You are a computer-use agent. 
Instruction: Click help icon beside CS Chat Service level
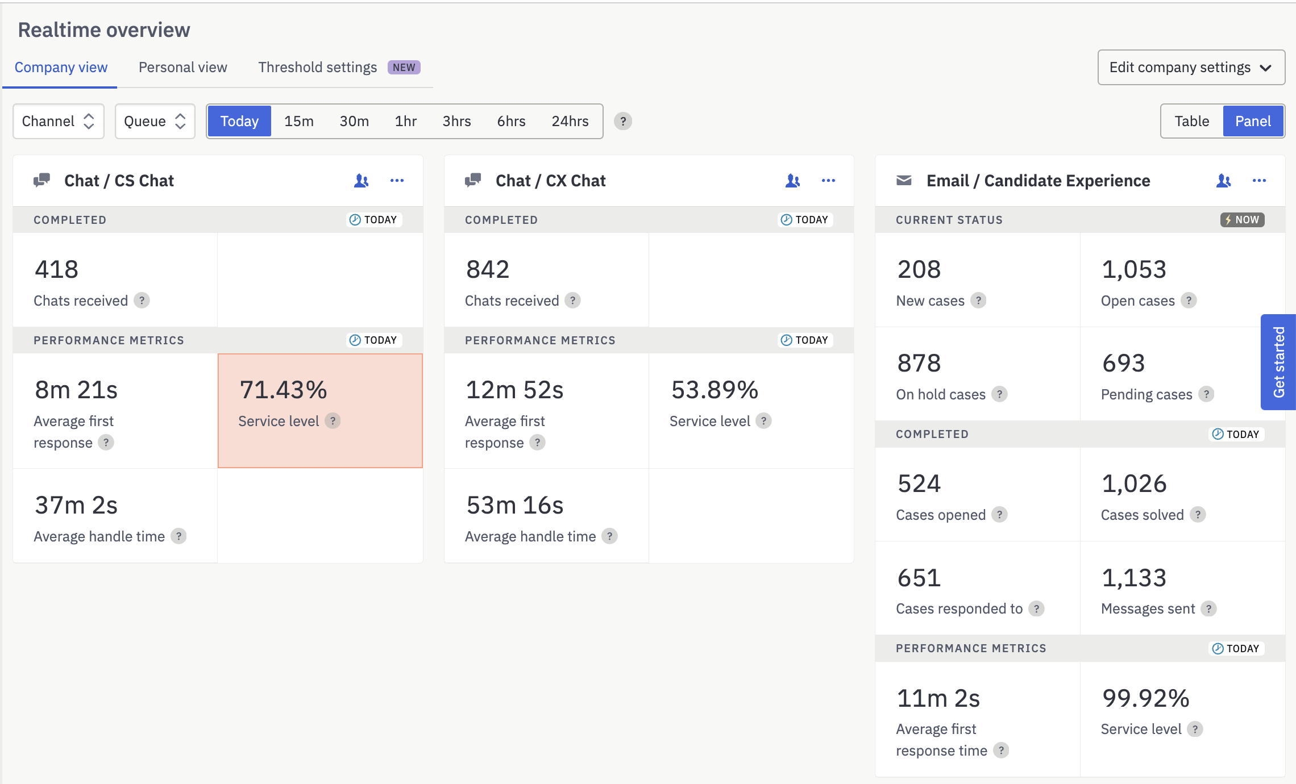click(x=333, y=421)
